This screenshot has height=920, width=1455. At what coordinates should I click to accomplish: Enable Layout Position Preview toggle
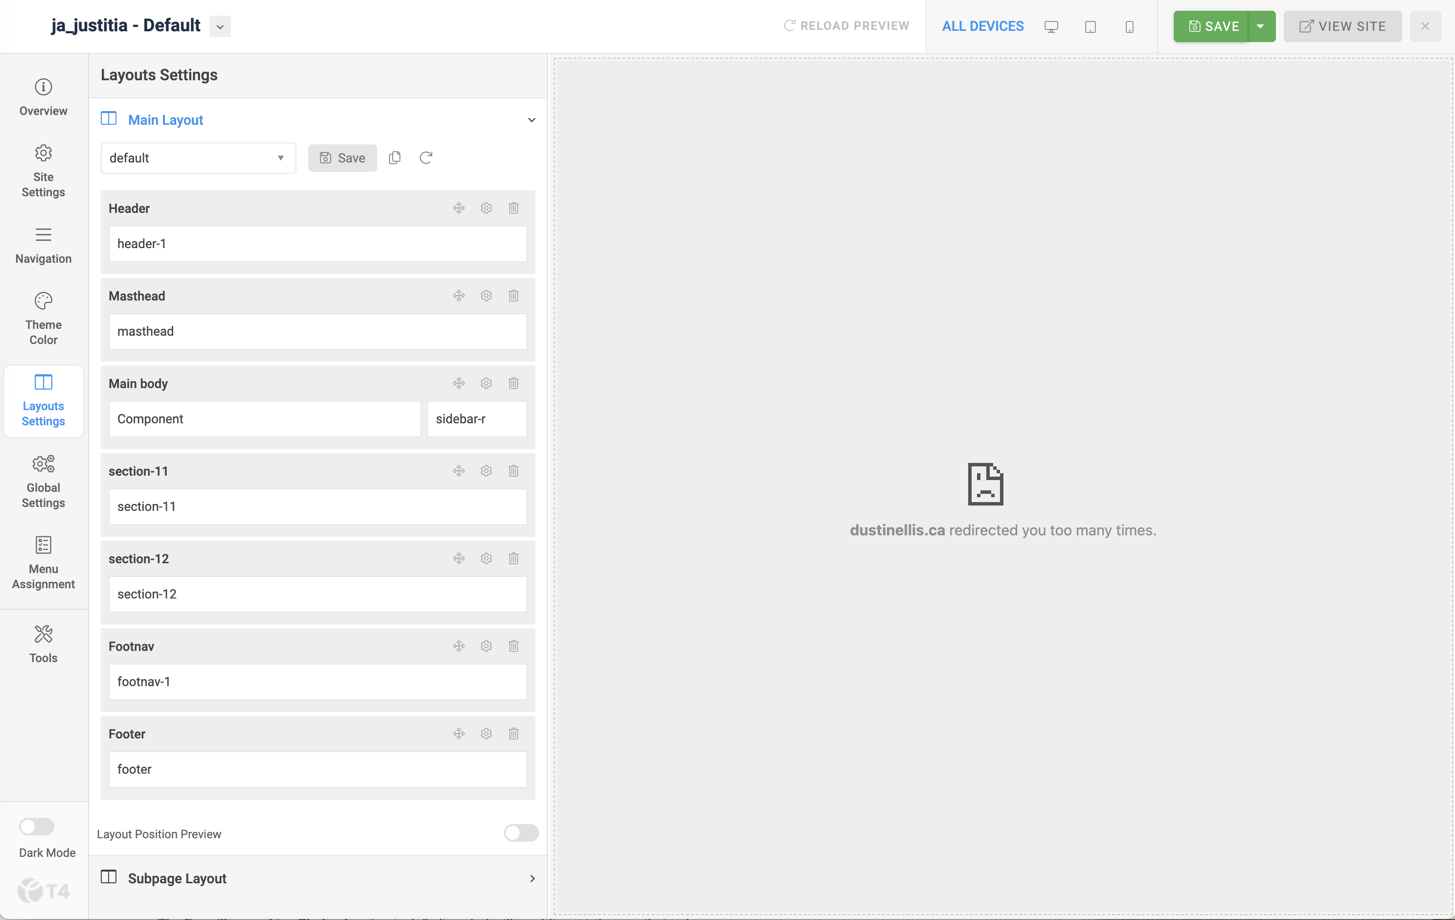coord(521,833)
